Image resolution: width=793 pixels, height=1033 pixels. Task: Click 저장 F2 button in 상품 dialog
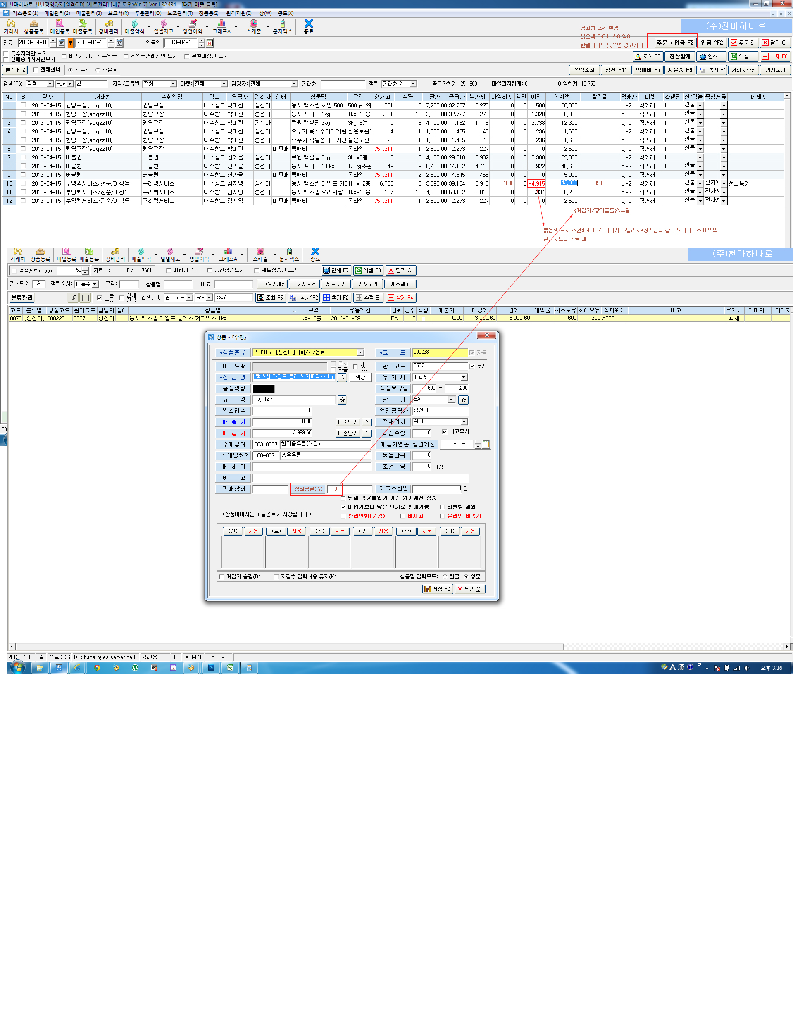(x=437, y=589)
